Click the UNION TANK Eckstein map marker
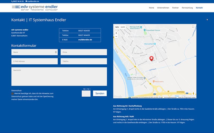 [x=144, y=78]
